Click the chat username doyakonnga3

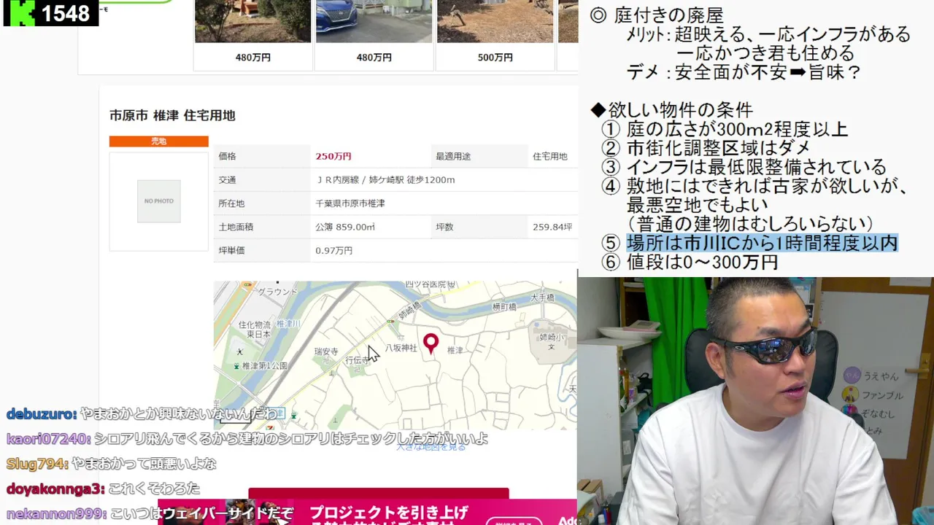click(x=55, y=488)
